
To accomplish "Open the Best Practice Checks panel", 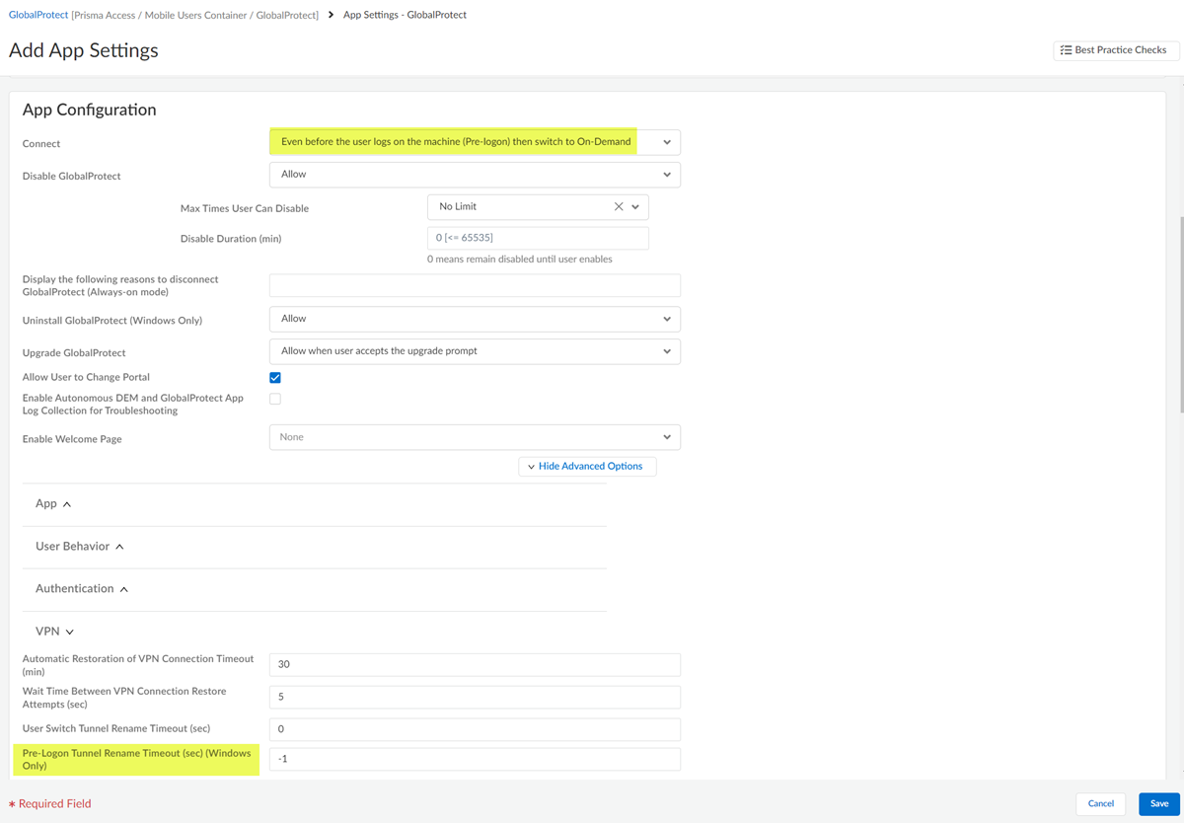I will 1116,50.
